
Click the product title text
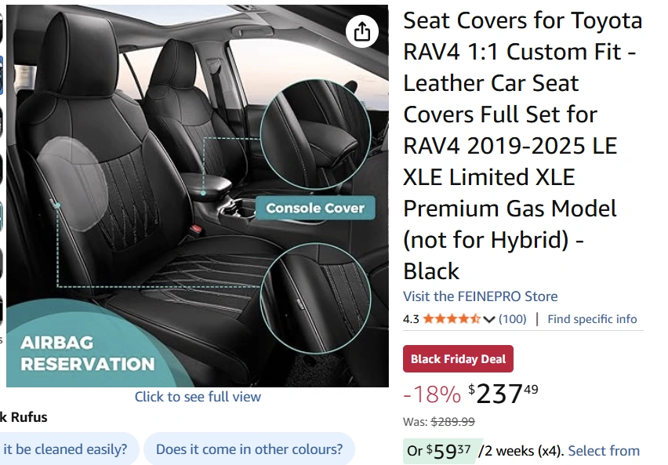(521, 146)
